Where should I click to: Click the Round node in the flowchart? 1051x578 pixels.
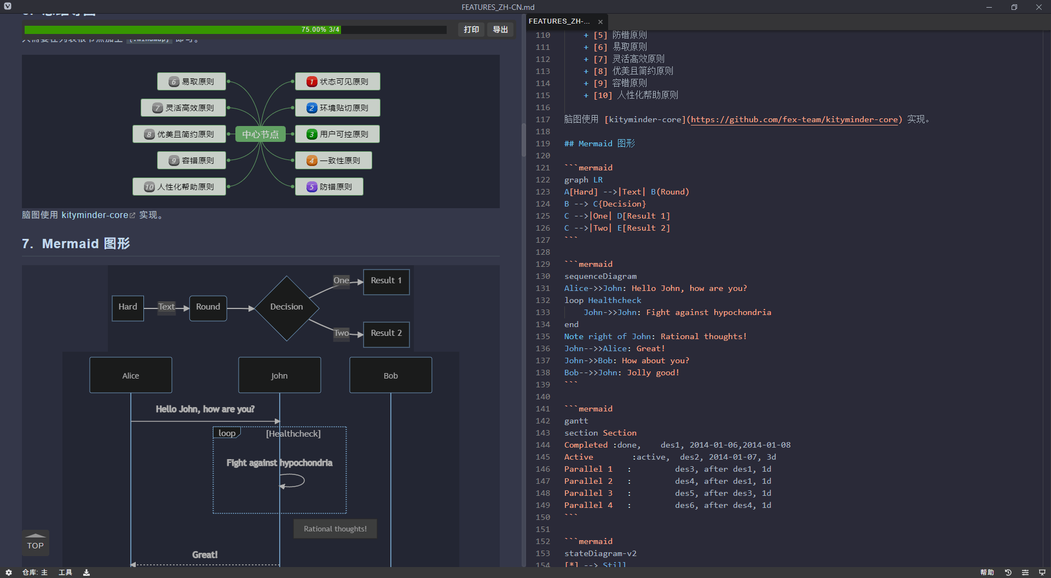[208, 307]
